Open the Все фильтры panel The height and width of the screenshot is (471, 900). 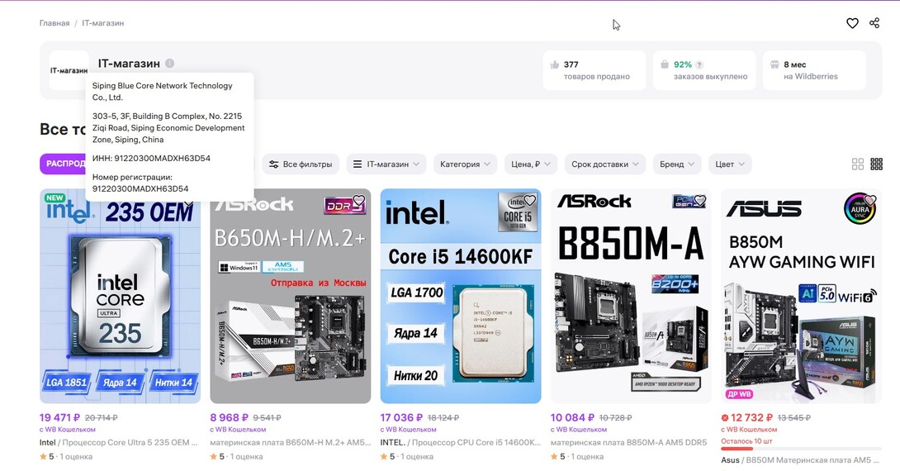pyautogui.click(x=301, y=164)
